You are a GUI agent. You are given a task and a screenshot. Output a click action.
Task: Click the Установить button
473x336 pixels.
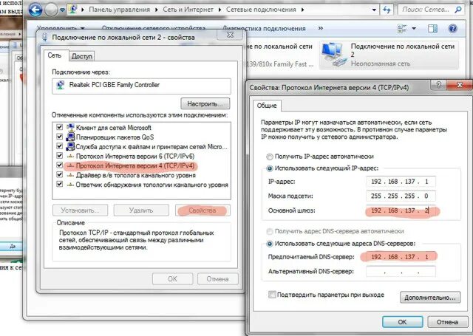(x=80, y=210)
